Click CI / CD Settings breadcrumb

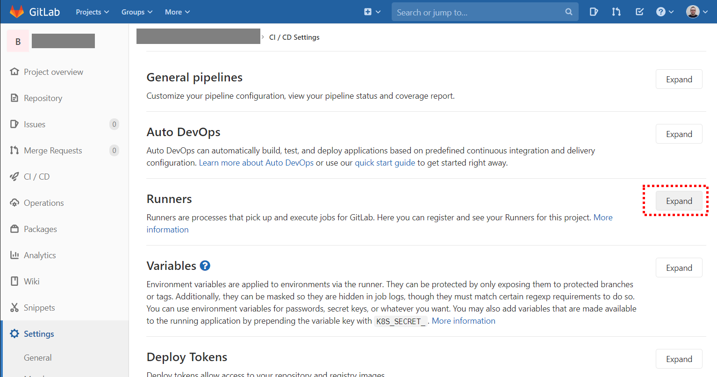pos(294,37)
